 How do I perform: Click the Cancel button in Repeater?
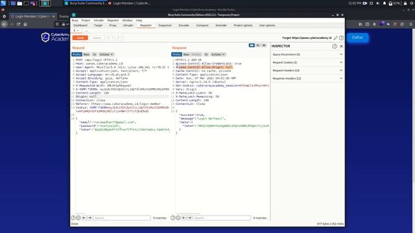[x=97, y=38]
